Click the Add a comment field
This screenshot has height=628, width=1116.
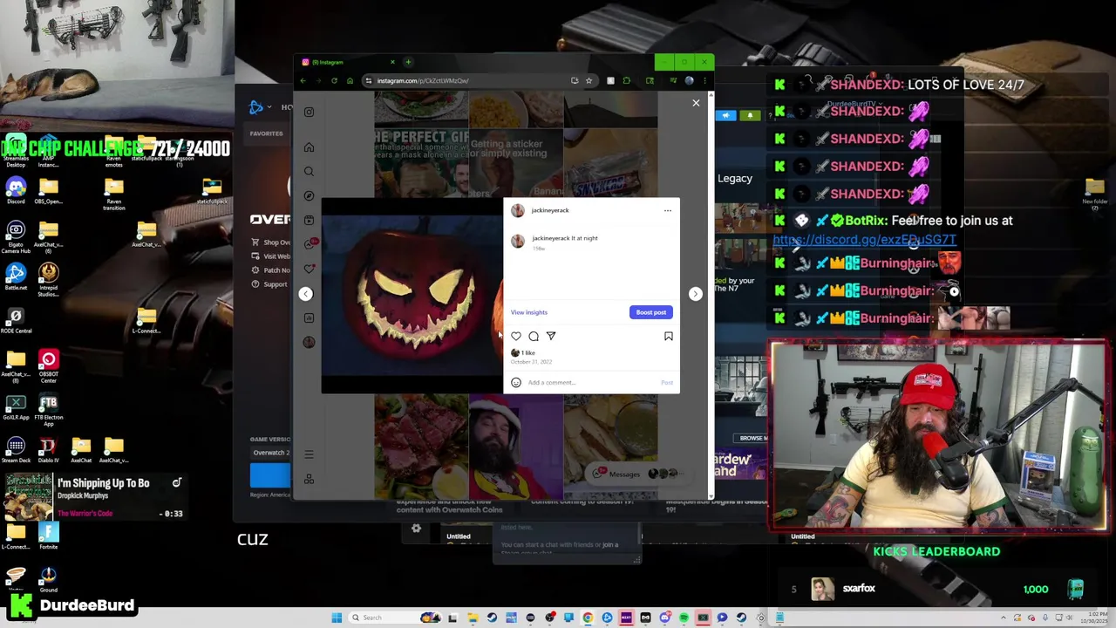pos(590,382)
